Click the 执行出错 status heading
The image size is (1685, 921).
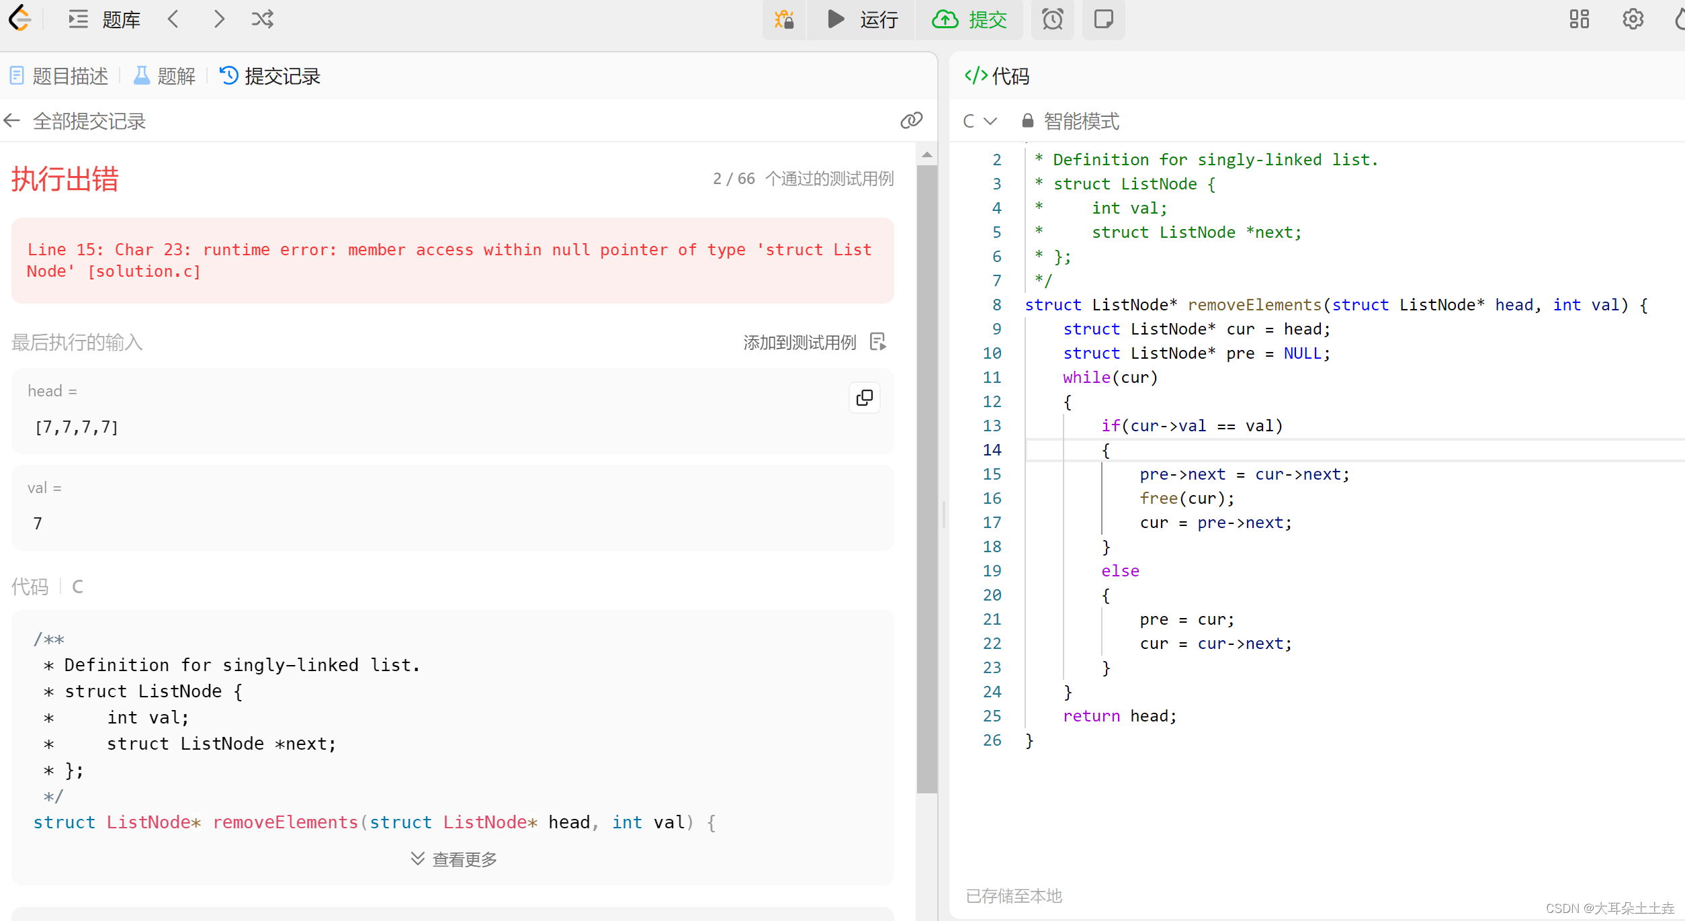tap(65, 179)
